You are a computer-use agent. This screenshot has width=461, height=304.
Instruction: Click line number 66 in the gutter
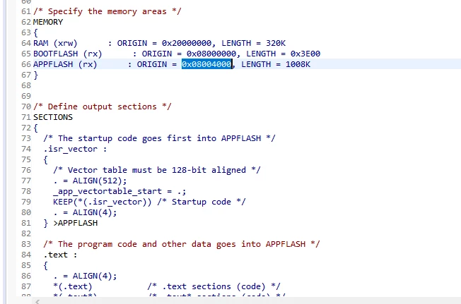(x=26, y=64)
